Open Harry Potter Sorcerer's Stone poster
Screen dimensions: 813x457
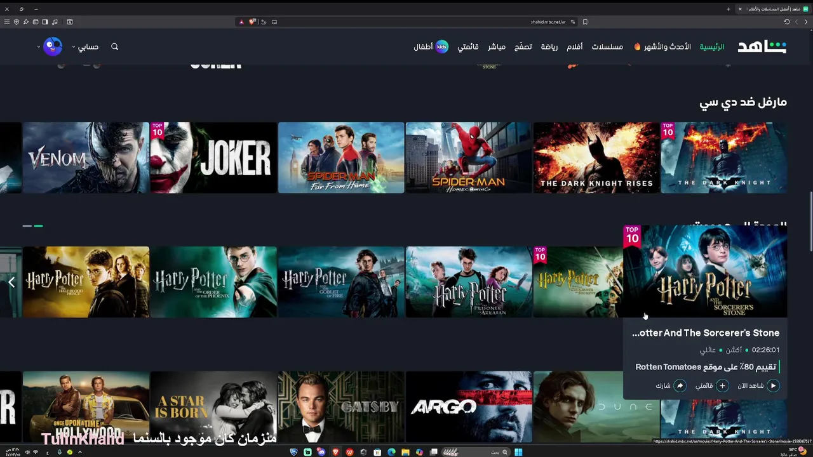[705, 271]
